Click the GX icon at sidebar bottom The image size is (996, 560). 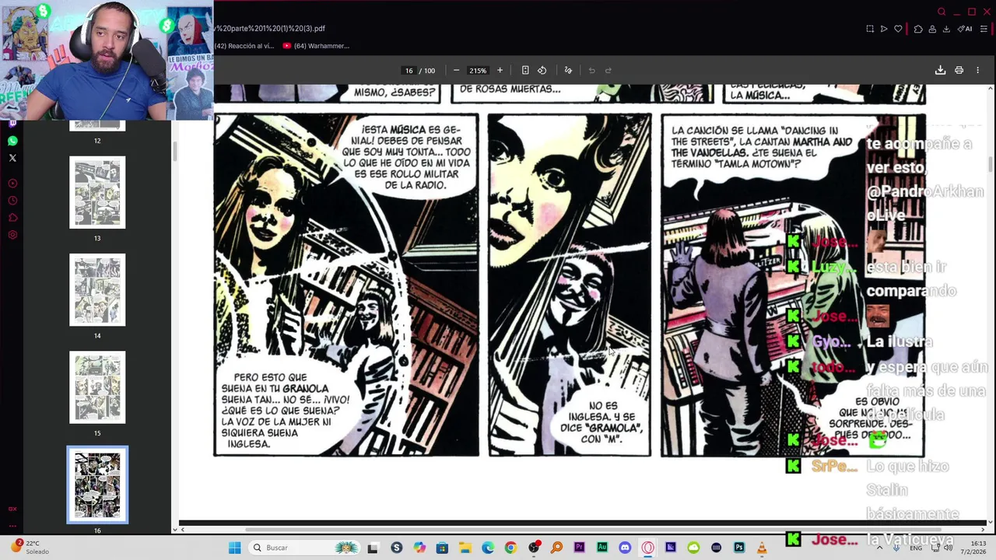[x=12, y=509]
